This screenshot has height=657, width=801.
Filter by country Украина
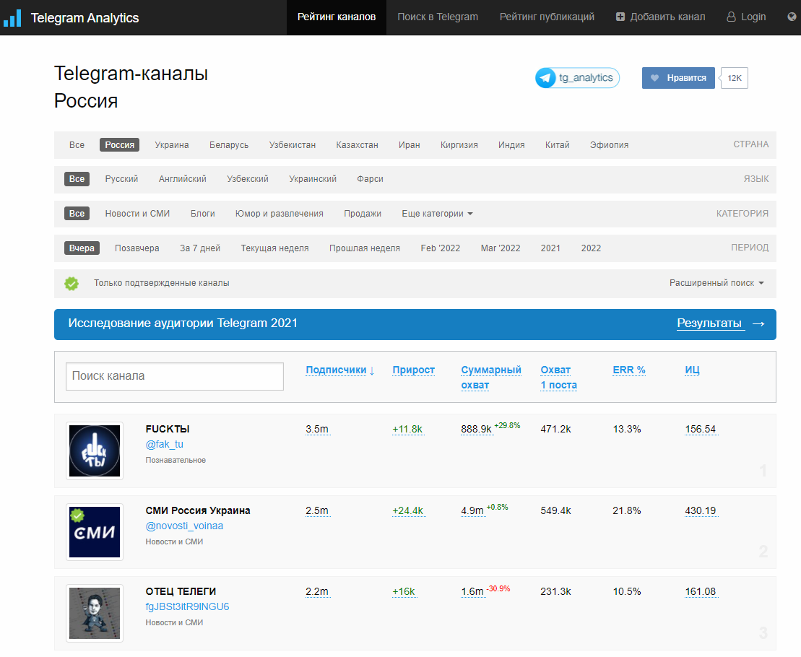point(172,145)
